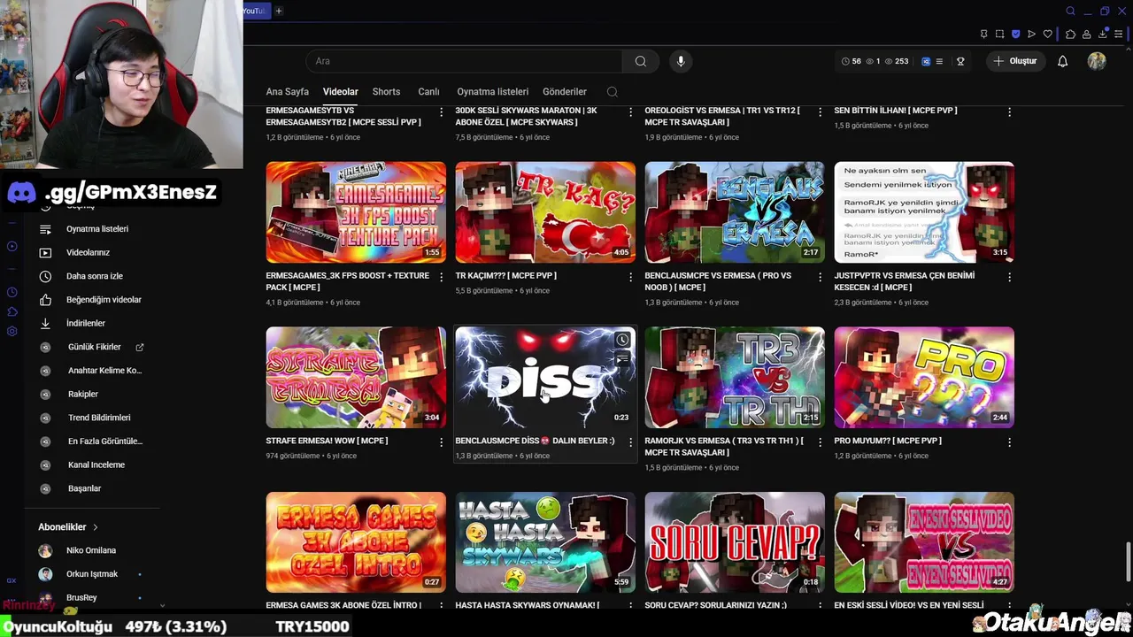Click Watch later clock on DISS thumbnail
The height and width of the screenshot is (637, 1133).
(622, 340)
